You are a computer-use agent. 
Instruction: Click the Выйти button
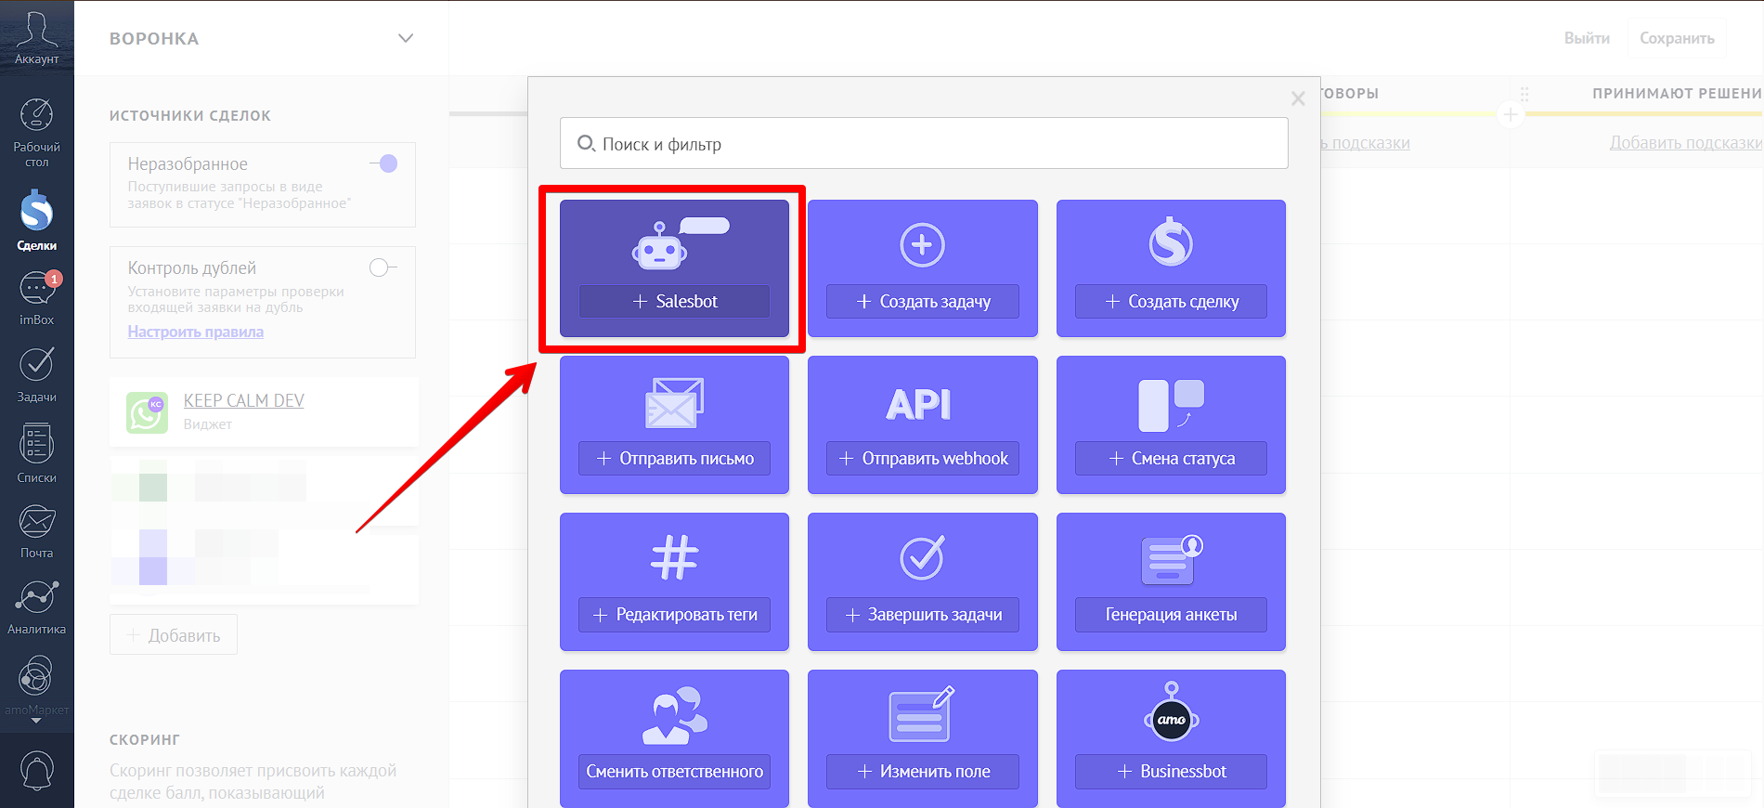tap(1587, 38)
